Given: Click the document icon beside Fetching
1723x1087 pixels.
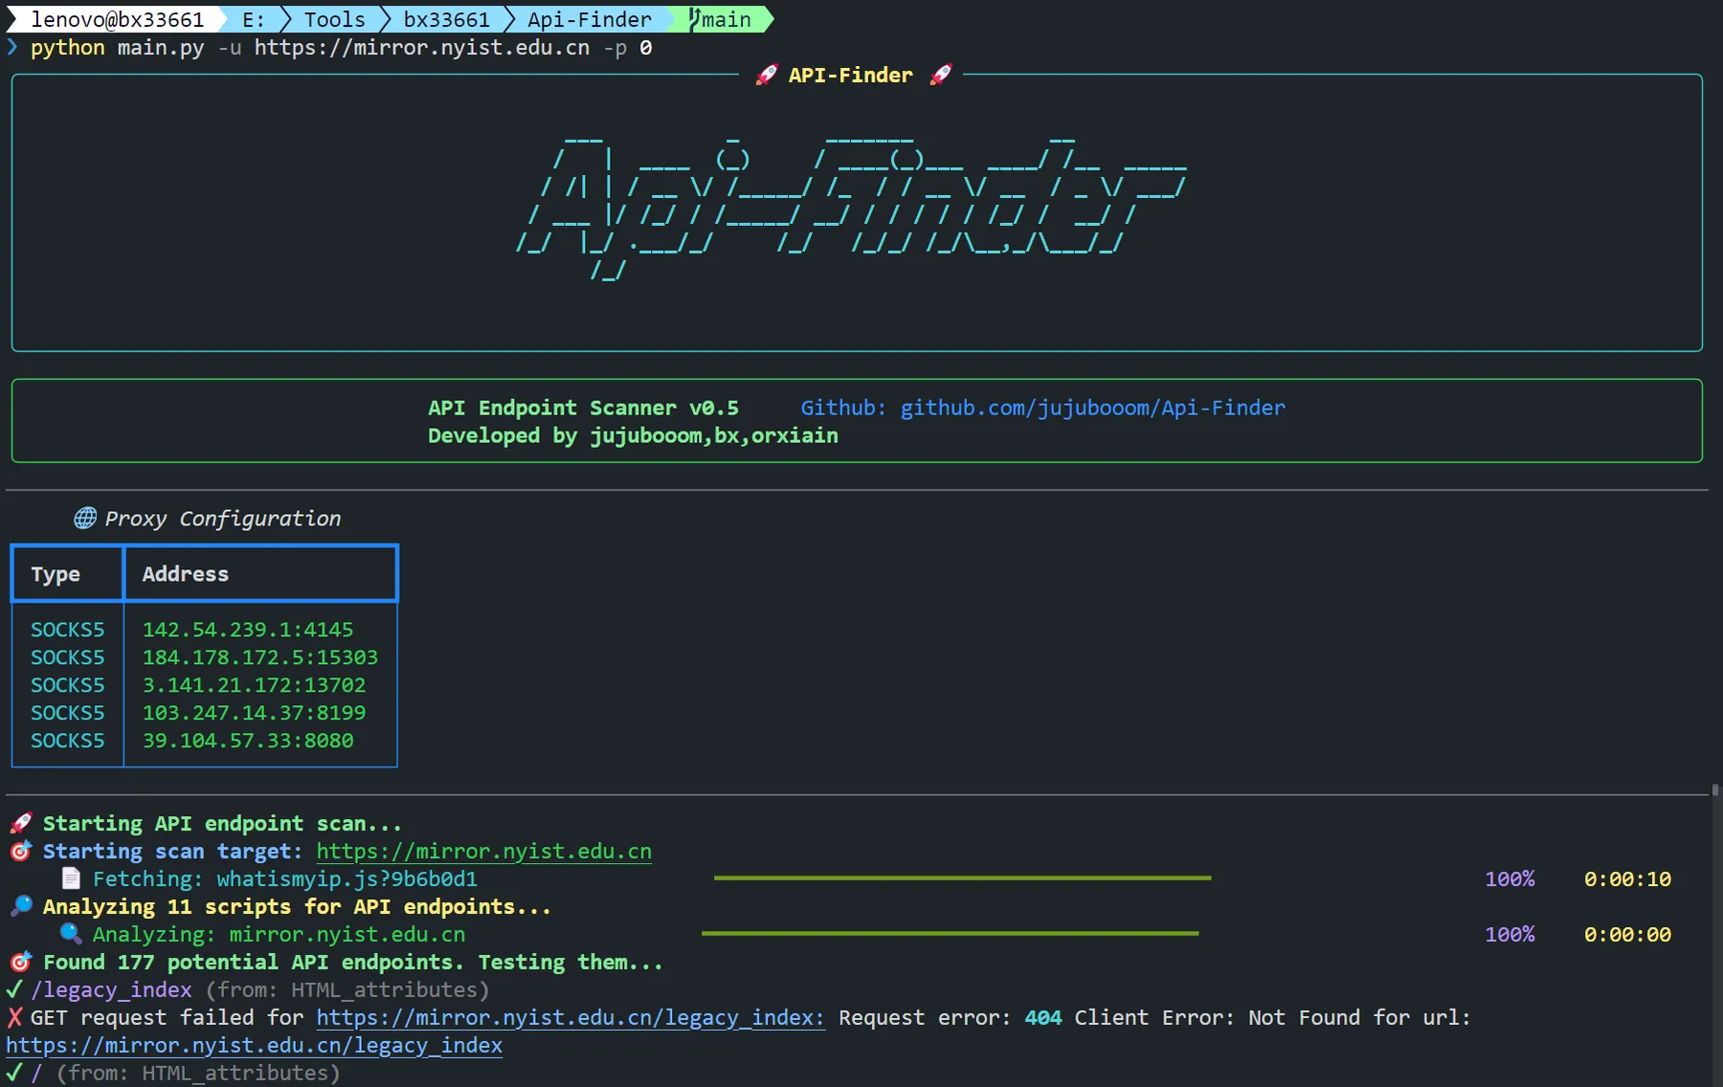Looking at the screenshot, I should (x=71, y=878).
